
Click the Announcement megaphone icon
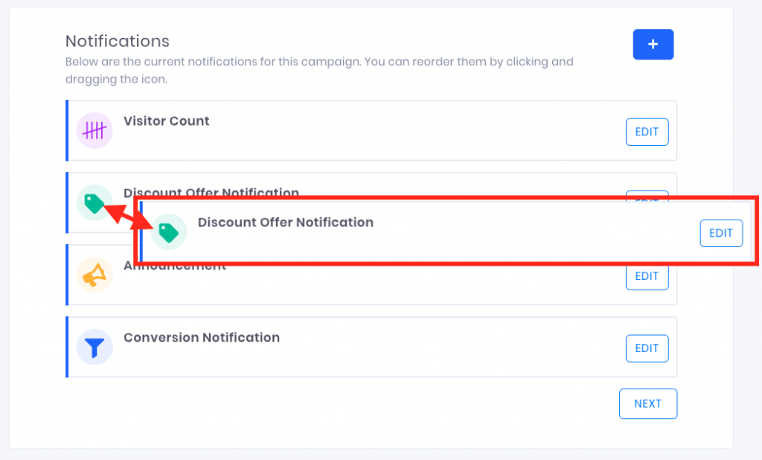tap(95, 275)
